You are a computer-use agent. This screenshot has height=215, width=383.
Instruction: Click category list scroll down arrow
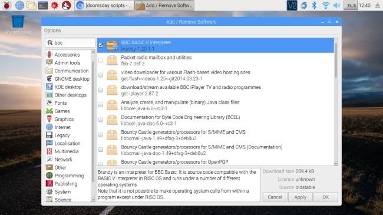click(93, 200)
